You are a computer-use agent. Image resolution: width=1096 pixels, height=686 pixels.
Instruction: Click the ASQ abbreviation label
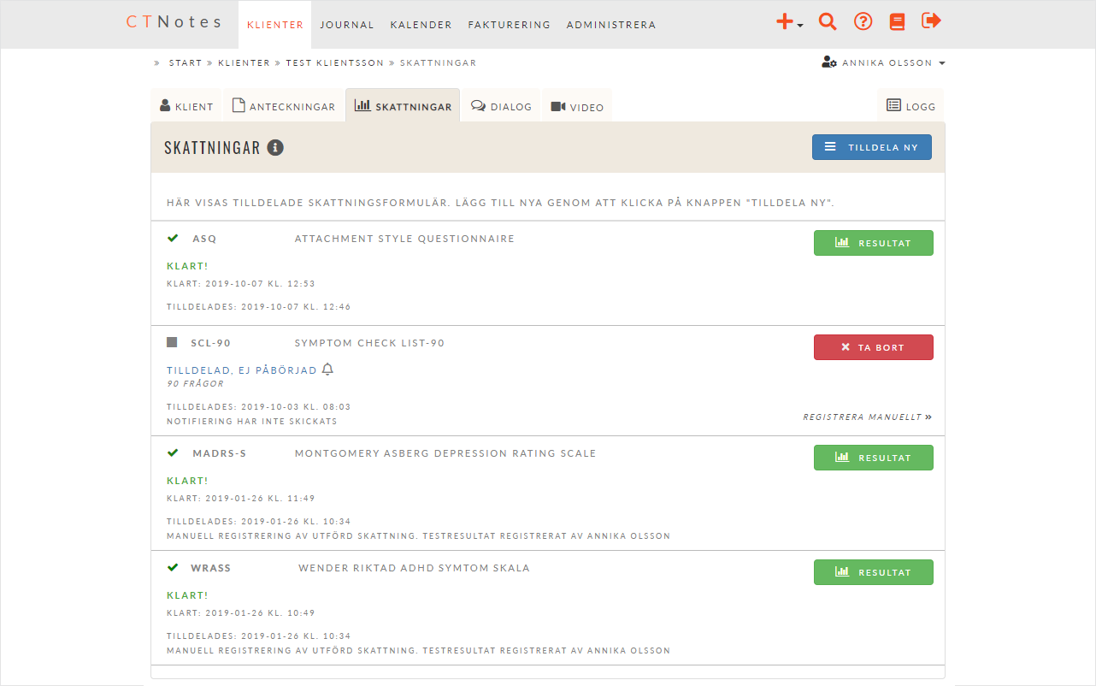pyautogui.click(x=204, y=240)
